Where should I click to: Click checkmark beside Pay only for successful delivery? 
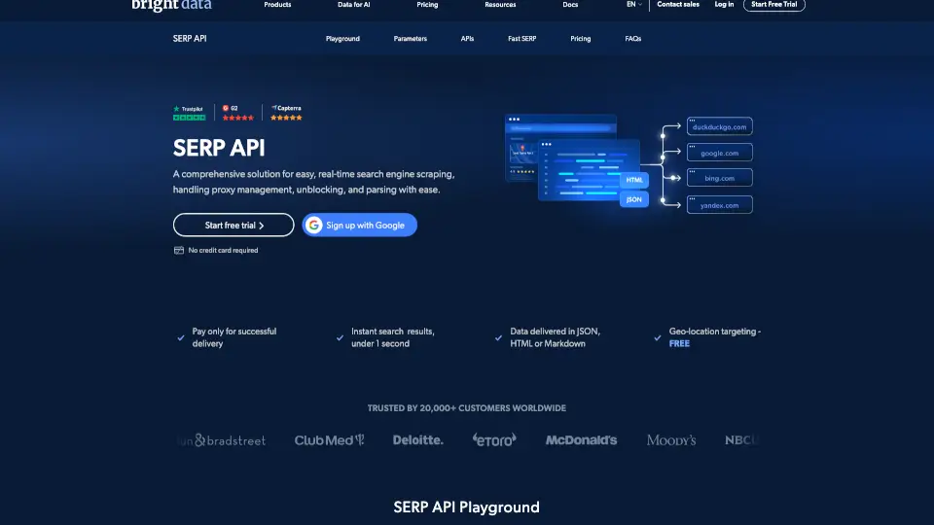(x=181, y=337)
